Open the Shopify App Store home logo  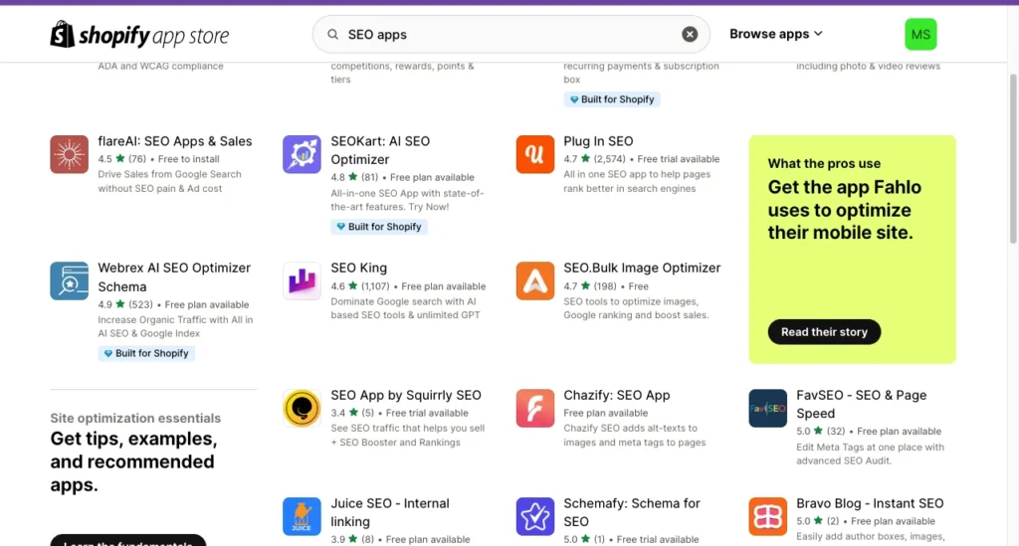point(139,35)
